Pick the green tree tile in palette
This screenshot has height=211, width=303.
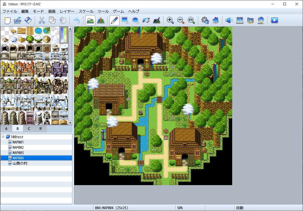click(x=30, y=39)
